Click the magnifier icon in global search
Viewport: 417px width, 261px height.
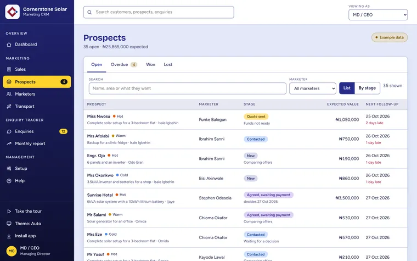(x=89, y=12)
